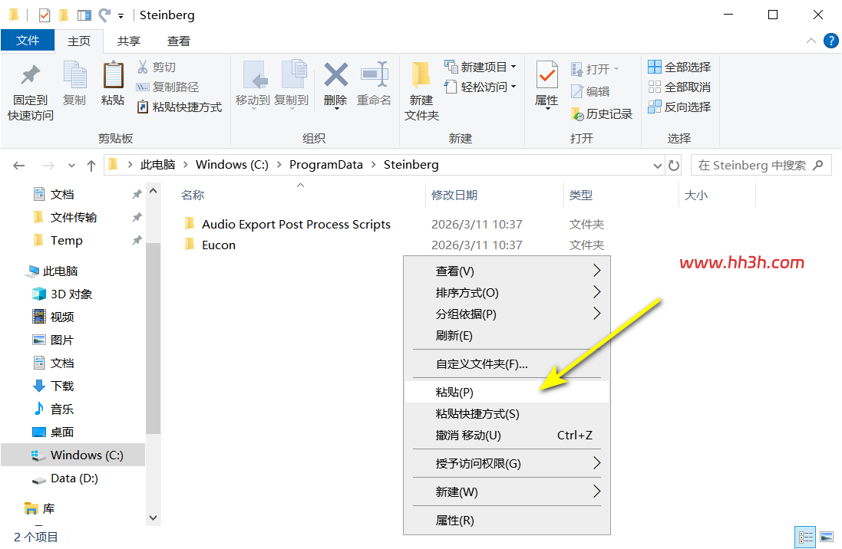The image size is (842, 549).
Task: Open View (查看) submenu in context menu
Action: click(507, 271)
